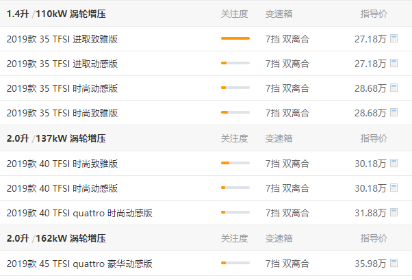Click 关注度 header in 2.0升 /162kW section

click(x=234, y=238)
